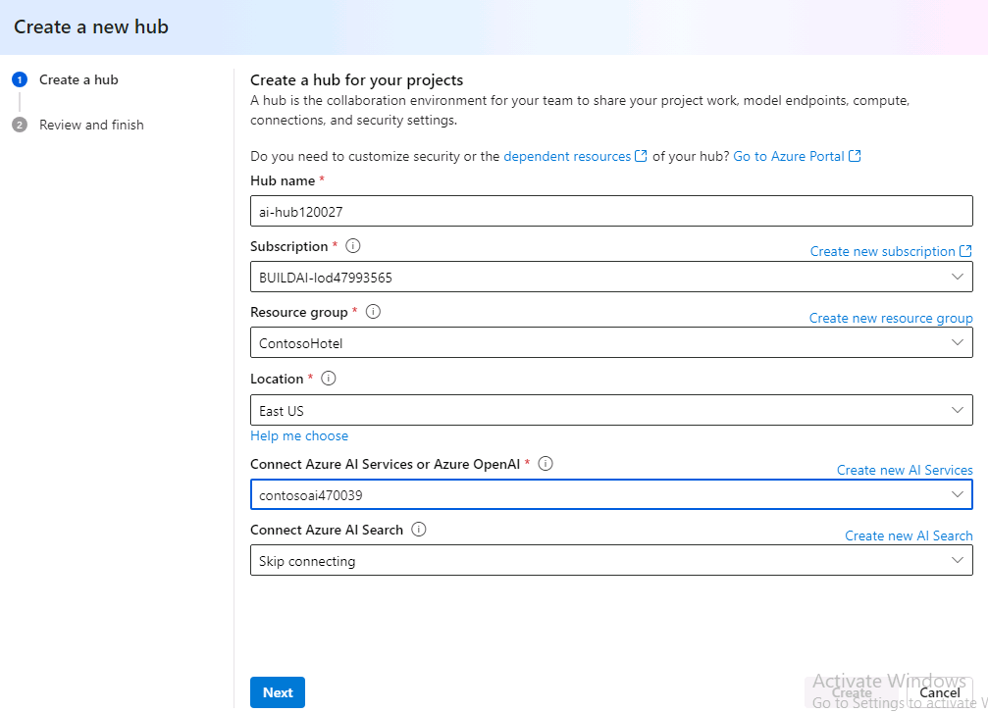Open the Help me choose link

coord(299,435)
